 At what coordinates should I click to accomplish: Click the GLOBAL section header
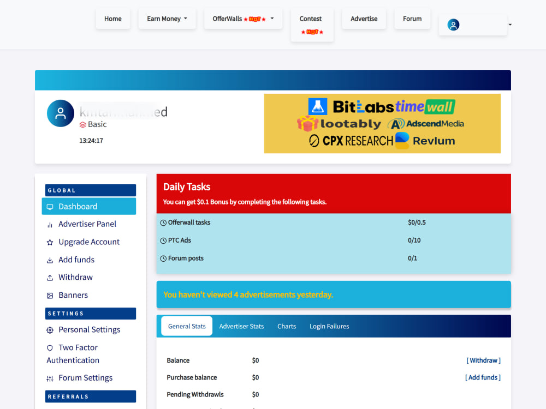tap(91, 190)
